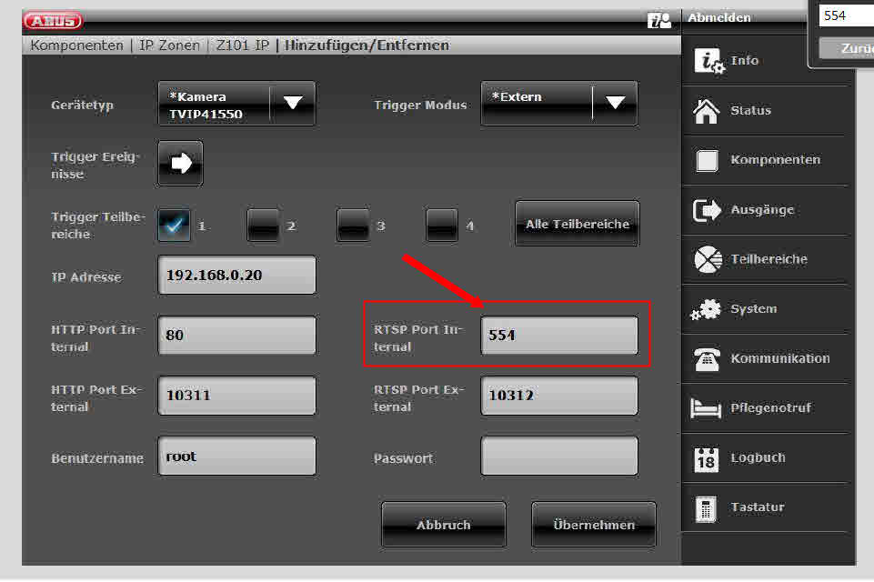This screenshot has height=582, width=874.
Task: Select the Teilbereiche pie icon
Action: tap(708, 260)
